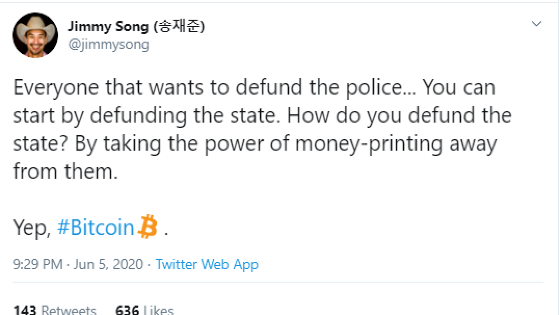The image size is (560, 315).
Task: Click the 9:29 PM timestamp
Action: [x=38, y=264]
